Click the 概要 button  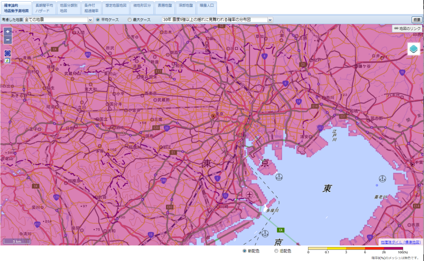(x=416, y=19)
